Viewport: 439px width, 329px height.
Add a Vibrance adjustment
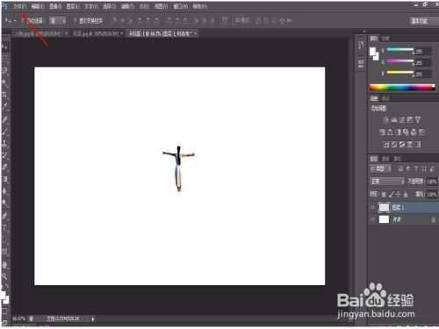click(x=418, y=119)
